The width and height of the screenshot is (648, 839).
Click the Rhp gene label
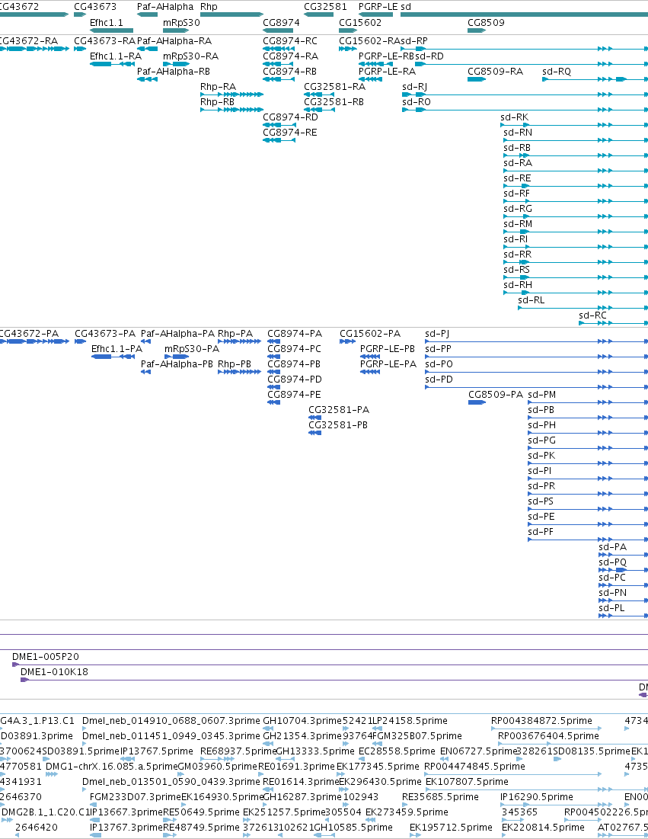click(x=209, y=7)
